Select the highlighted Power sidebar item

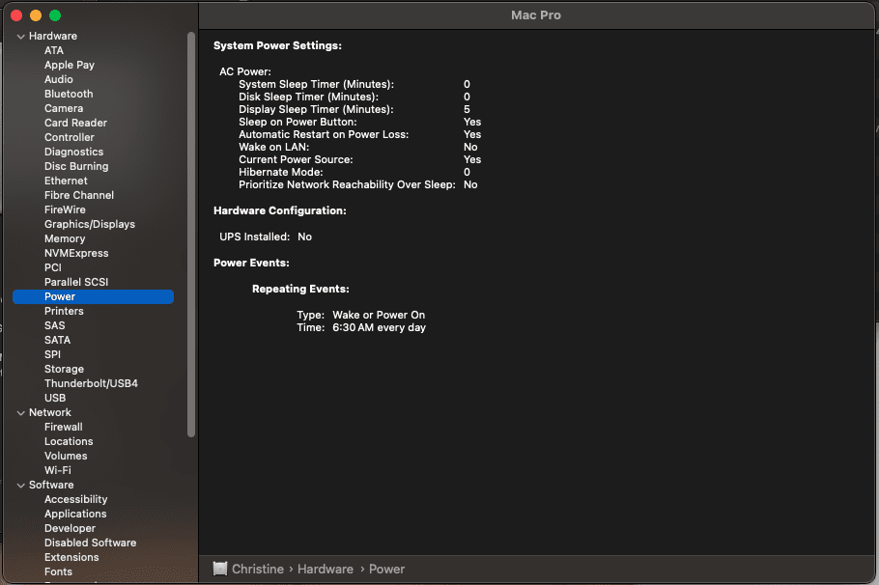pyautogui.click(x=60, y=296)
